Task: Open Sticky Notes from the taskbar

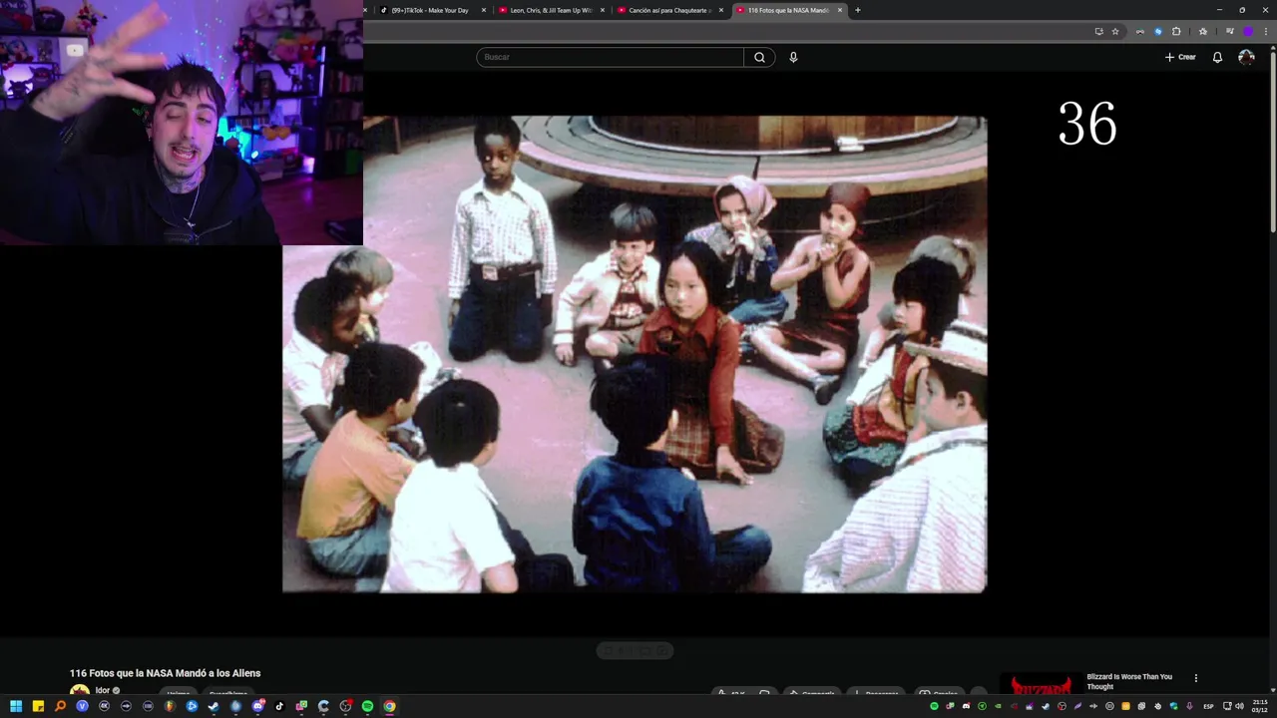Action: click(38, 706)
